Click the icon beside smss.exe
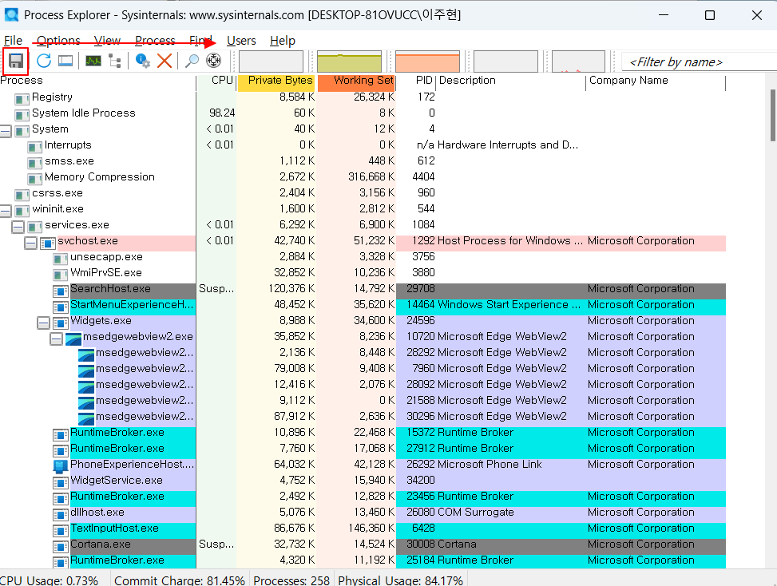This screenshot has width=777, height=586. [x=34, y=163]
